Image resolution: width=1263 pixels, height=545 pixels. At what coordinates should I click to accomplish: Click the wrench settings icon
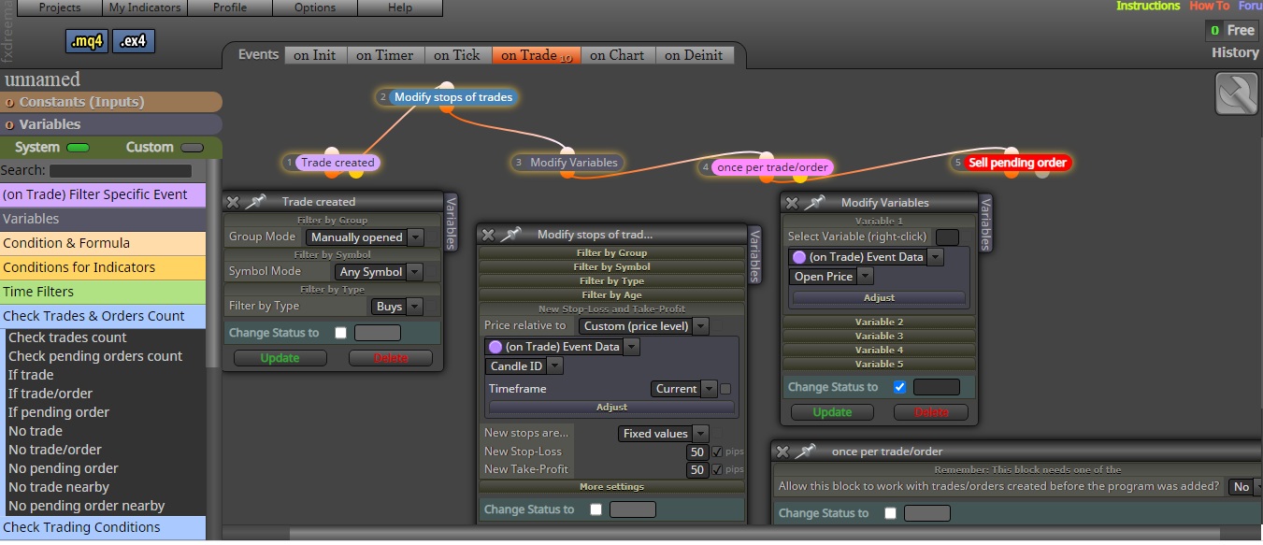(x=1236, y=93)
